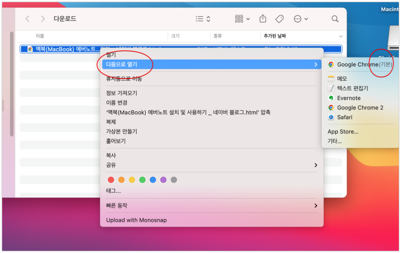
Task: Choose App Store... in submenu
Action: click(x=343, y=131)
